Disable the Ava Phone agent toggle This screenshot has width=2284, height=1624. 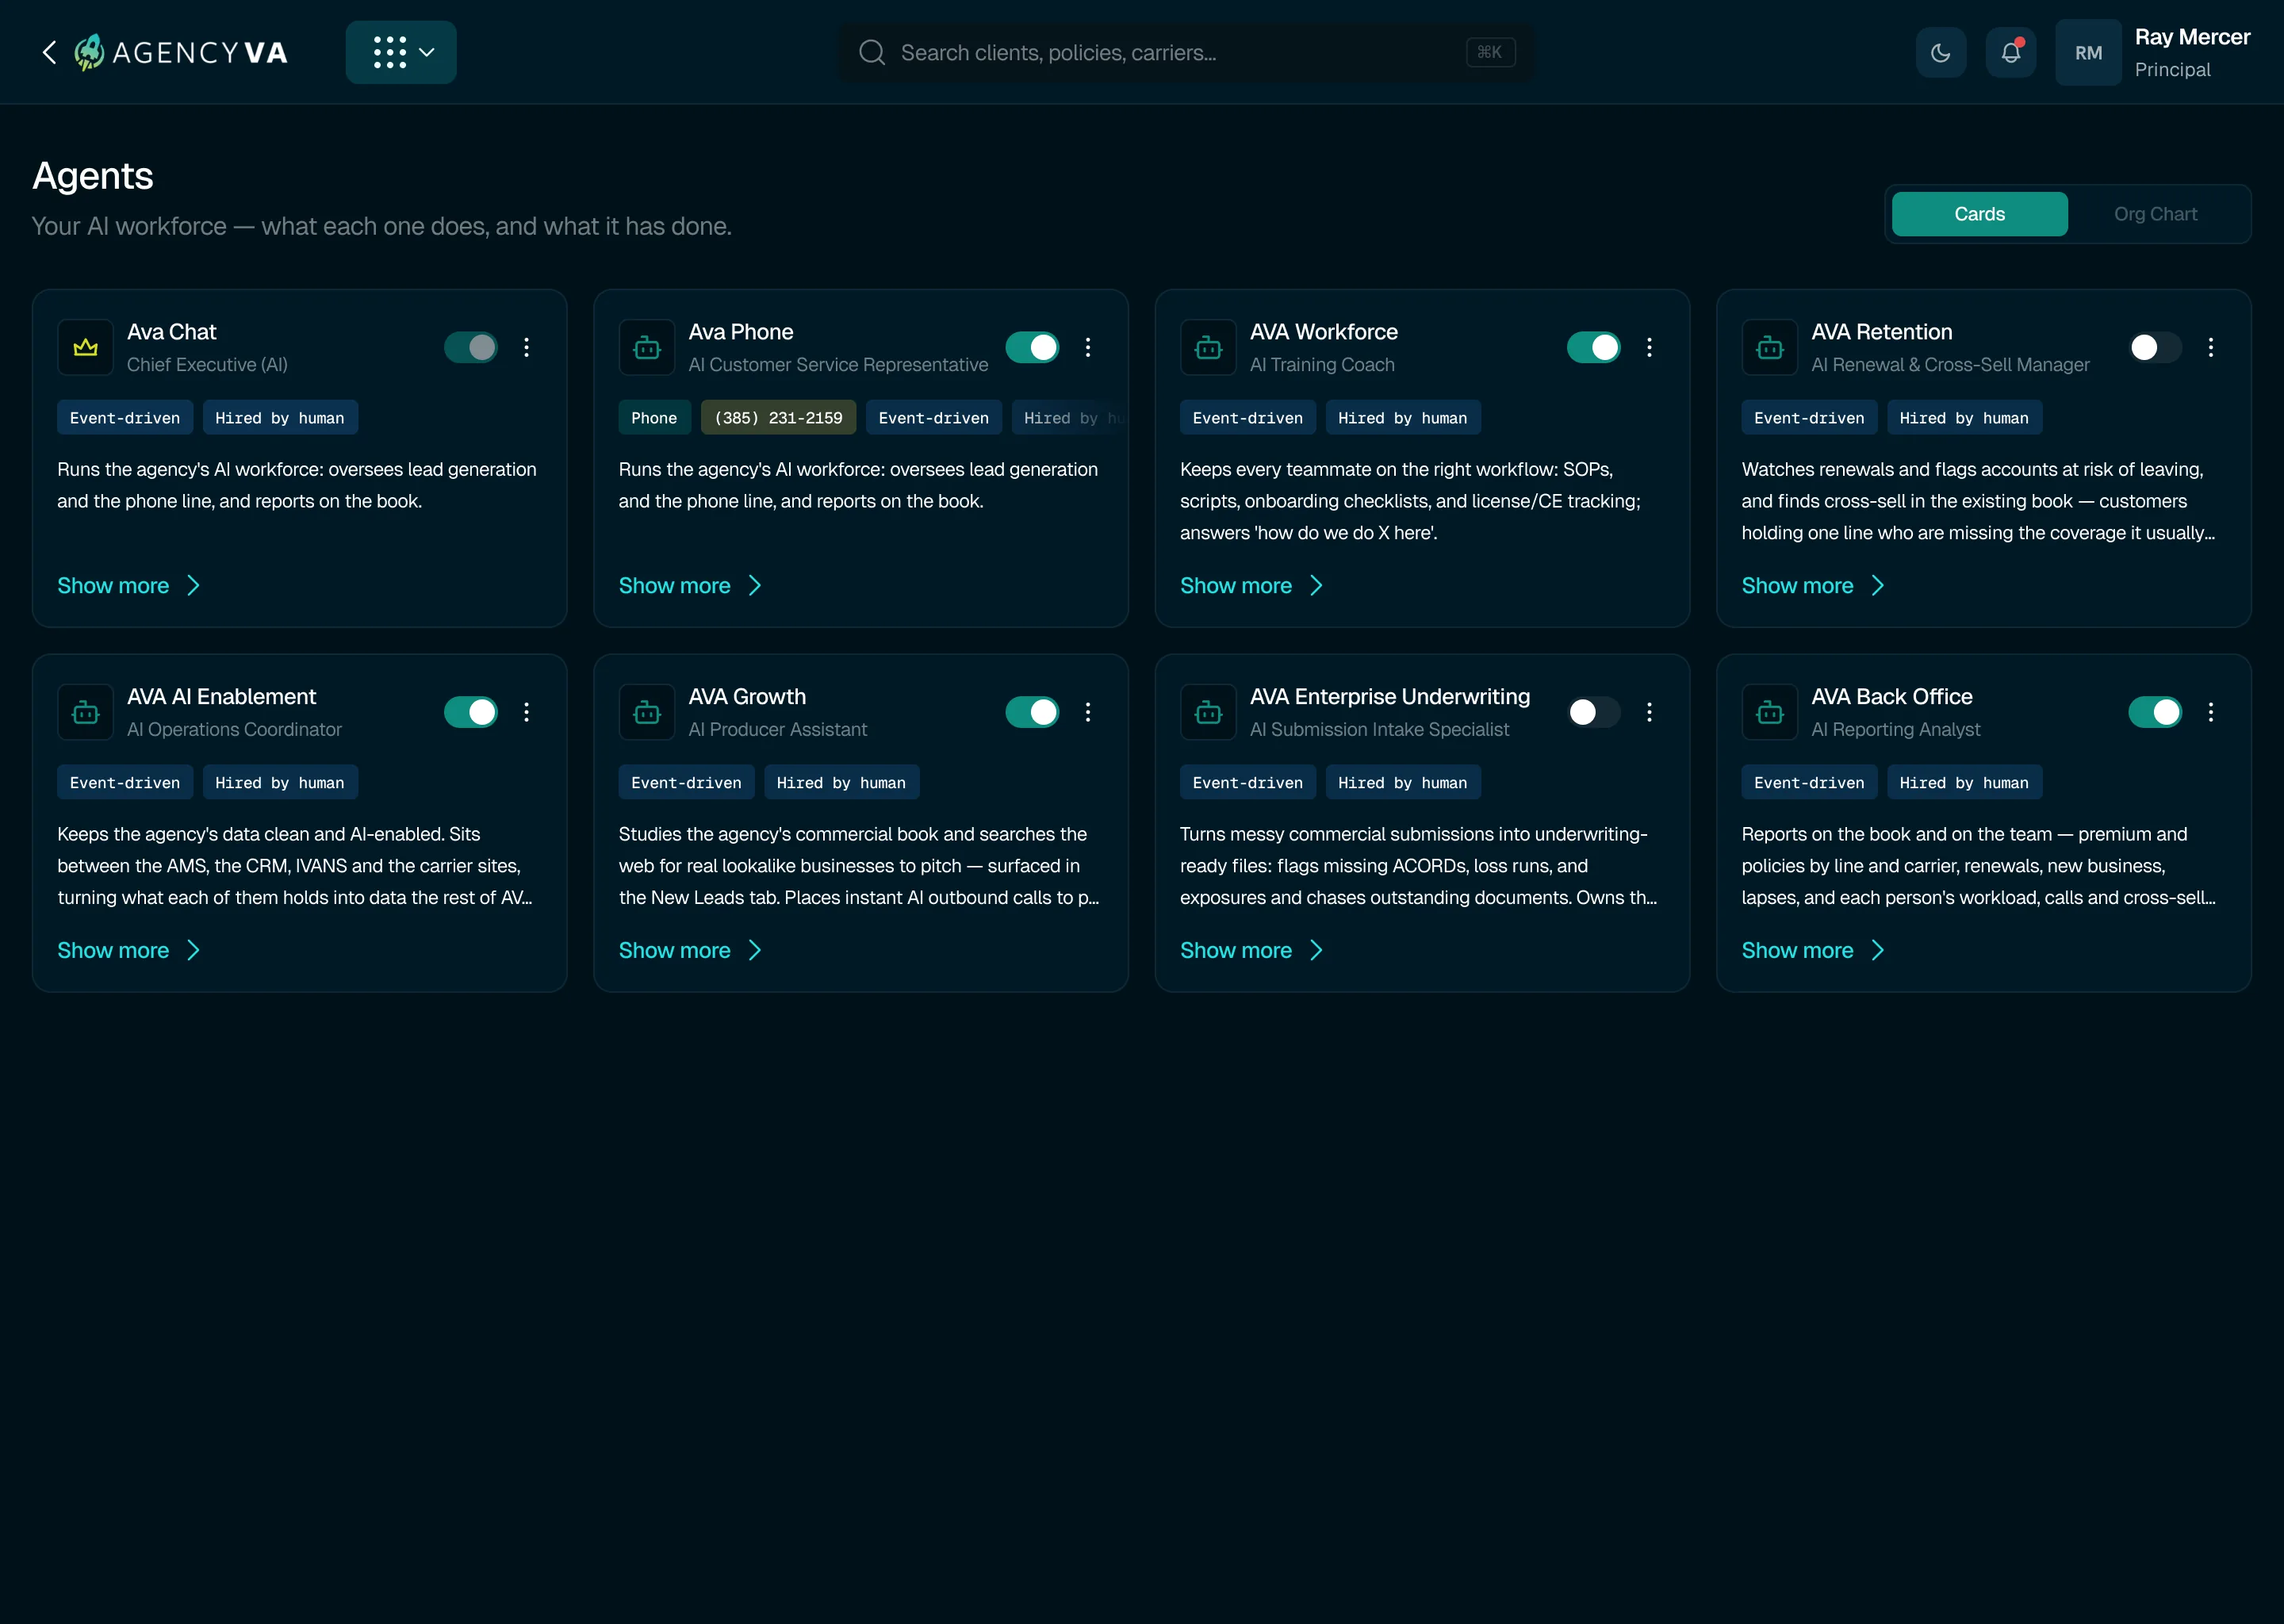click(1032, 347)
